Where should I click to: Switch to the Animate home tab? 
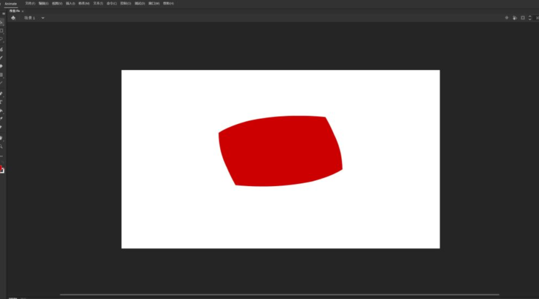(11, 4)
